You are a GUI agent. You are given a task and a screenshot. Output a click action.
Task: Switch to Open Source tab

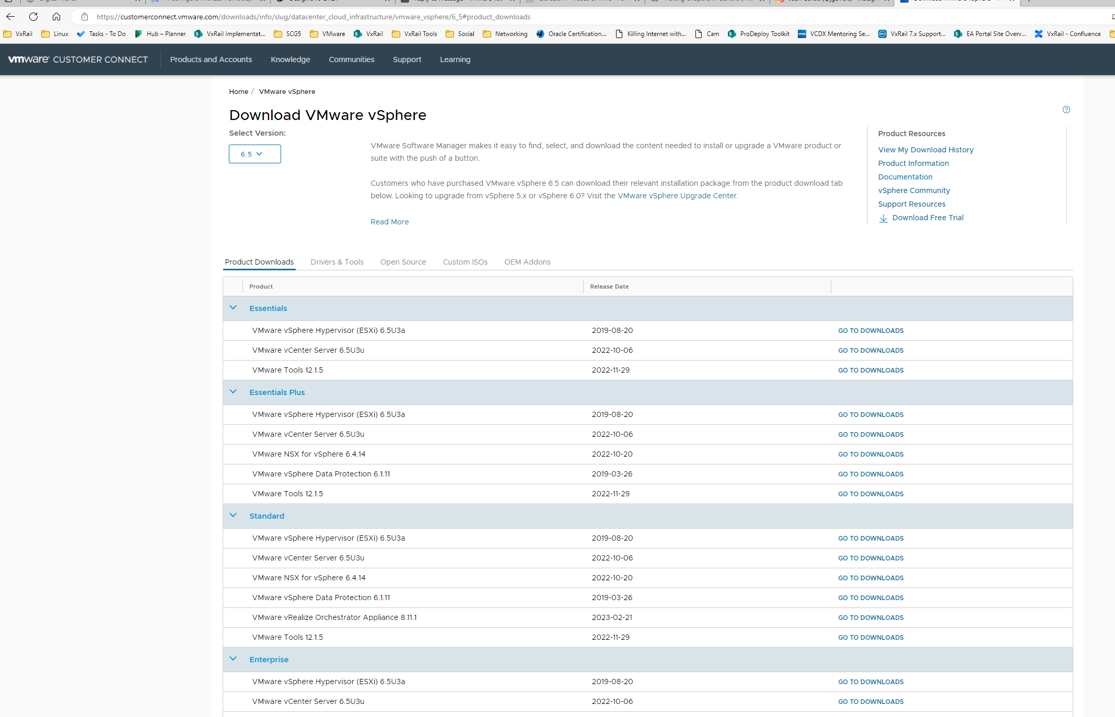(403, 262)
